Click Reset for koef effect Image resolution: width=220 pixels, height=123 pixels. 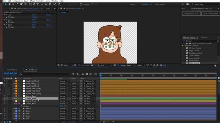(34, 25)
